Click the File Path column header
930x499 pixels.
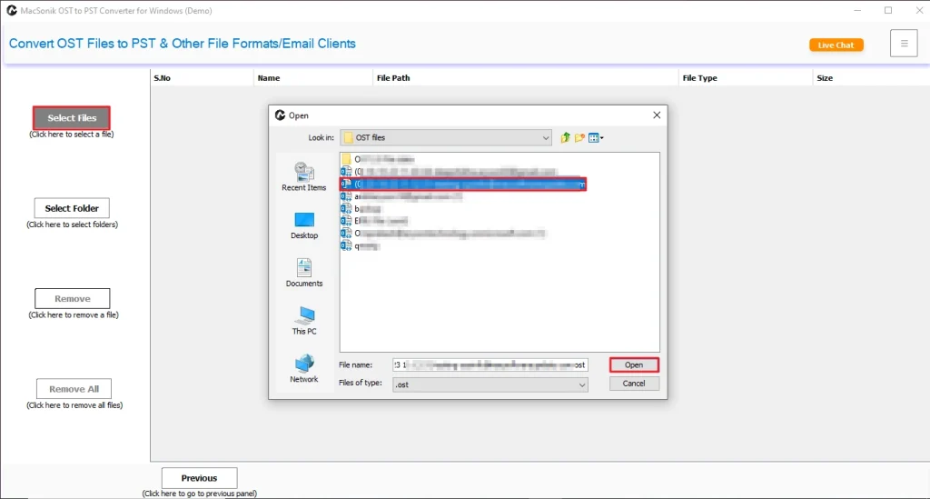click(393, 78)
